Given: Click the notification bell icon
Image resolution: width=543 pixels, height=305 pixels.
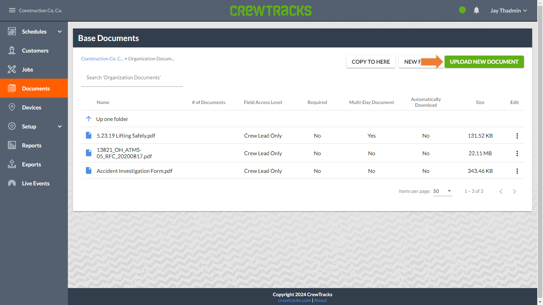Looking at the screenshot, I should 476,10.
